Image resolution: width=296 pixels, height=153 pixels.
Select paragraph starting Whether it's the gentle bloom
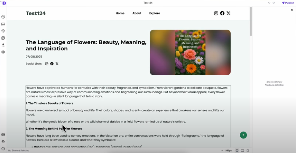[x=106, y=122]
